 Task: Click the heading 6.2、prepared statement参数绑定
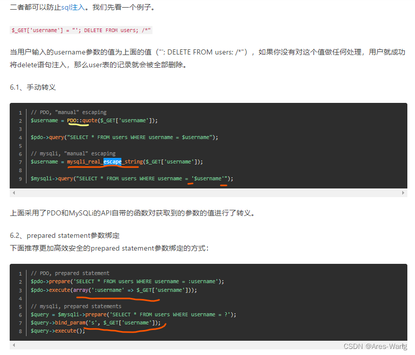[x=65, y=235]
